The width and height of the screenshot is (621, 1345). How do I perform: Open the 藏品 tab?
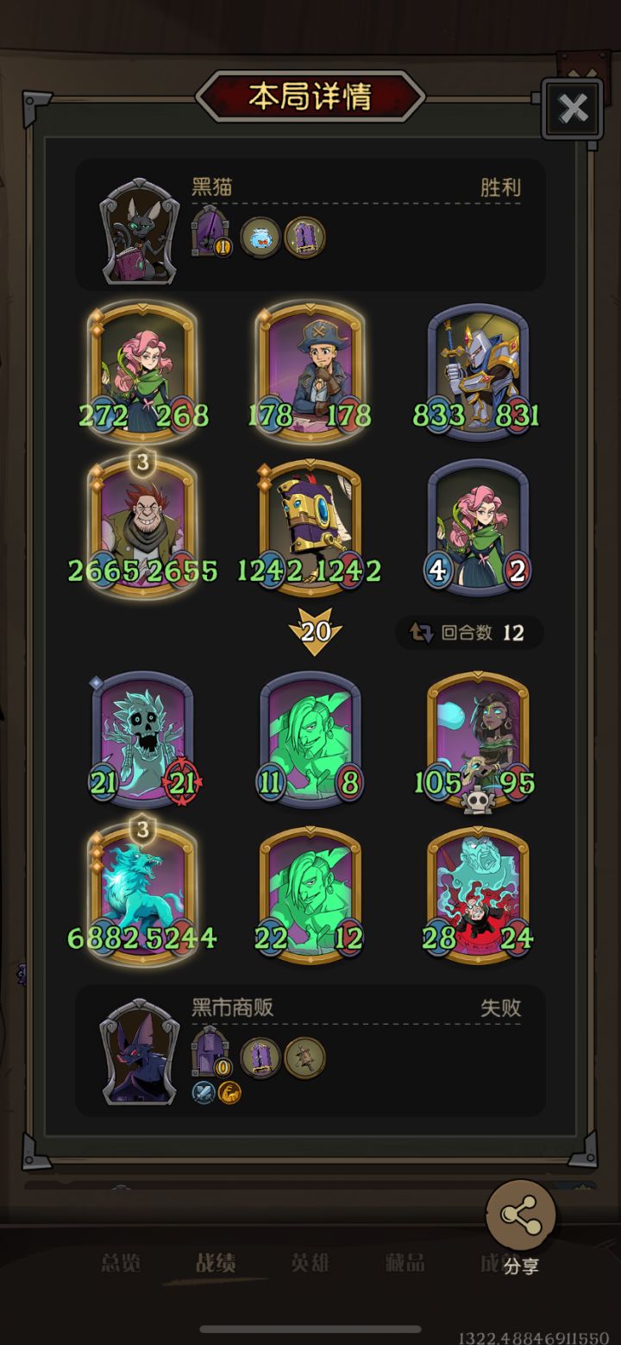[x=405, y=1263]
